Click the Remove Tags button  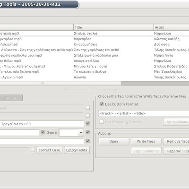[176, 141]
